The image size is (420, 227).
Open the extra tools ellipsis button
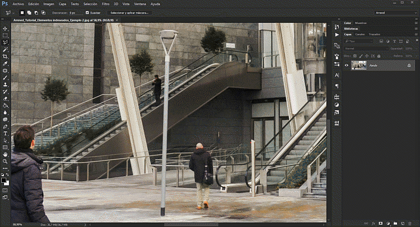5,168
